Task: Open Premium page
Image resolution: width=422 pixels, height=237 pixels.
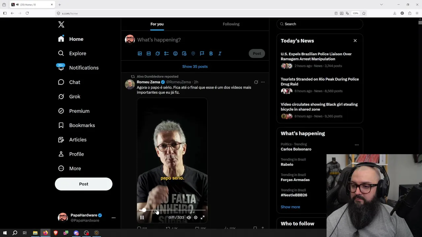Action: [74, 111]
